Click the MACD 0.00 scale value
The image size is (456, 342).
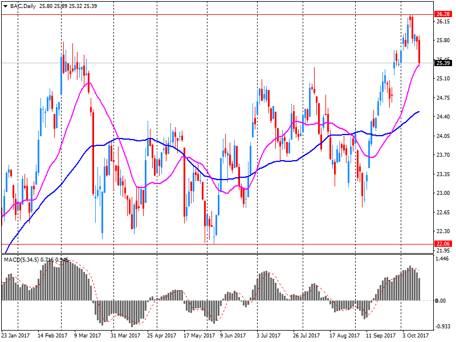point(441,300)
